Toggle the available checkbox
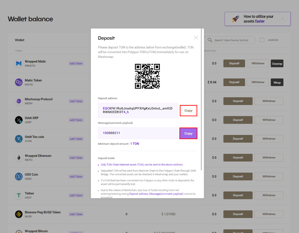Image resolution: width=299 pixels, height=233 pixels. 262,40
